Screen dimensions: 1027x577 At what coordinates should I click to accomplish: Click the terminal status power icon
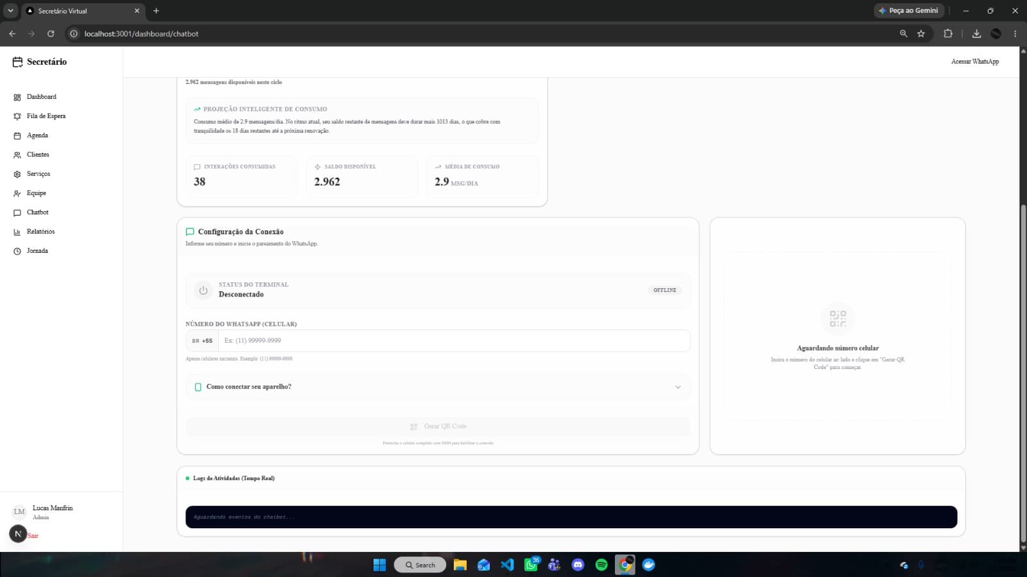203,290
